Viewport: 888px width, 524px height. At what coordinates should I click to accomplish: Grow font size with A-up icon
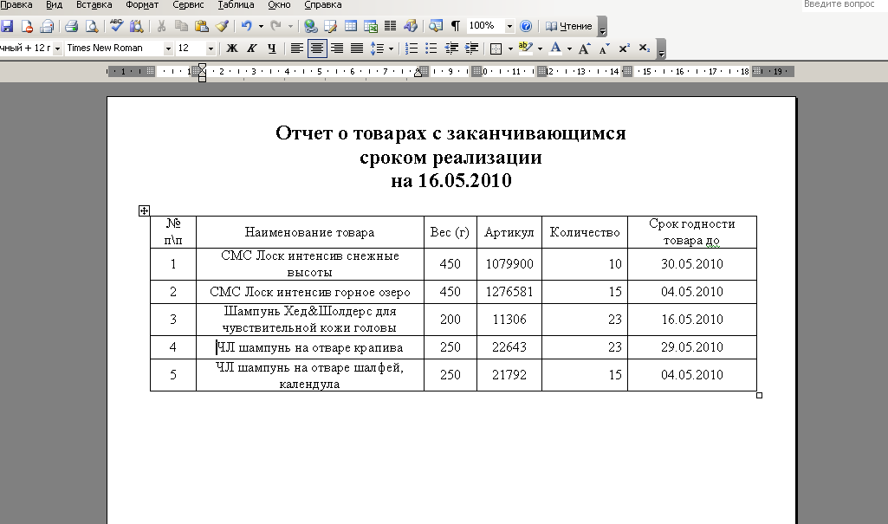pyautogui.click(x=585, y=49)
